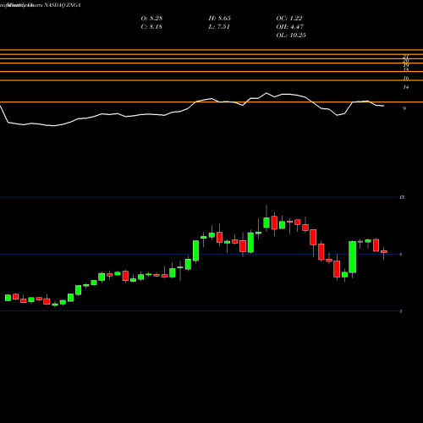The image size is (423, 423).
Task: Click the 14 label on upper axis
Action: pyautogui.click(x=406, y=87)
